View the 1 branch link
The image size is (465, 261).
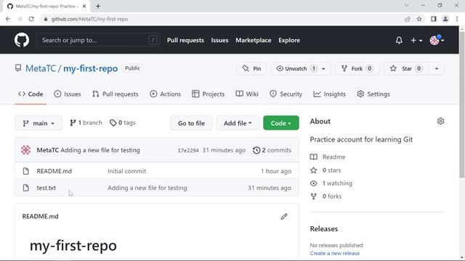(x=86, y=123)
